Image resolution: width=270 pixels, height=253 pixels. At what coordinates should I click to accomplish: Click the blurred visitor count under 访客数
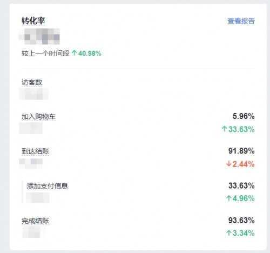point(33,94)
